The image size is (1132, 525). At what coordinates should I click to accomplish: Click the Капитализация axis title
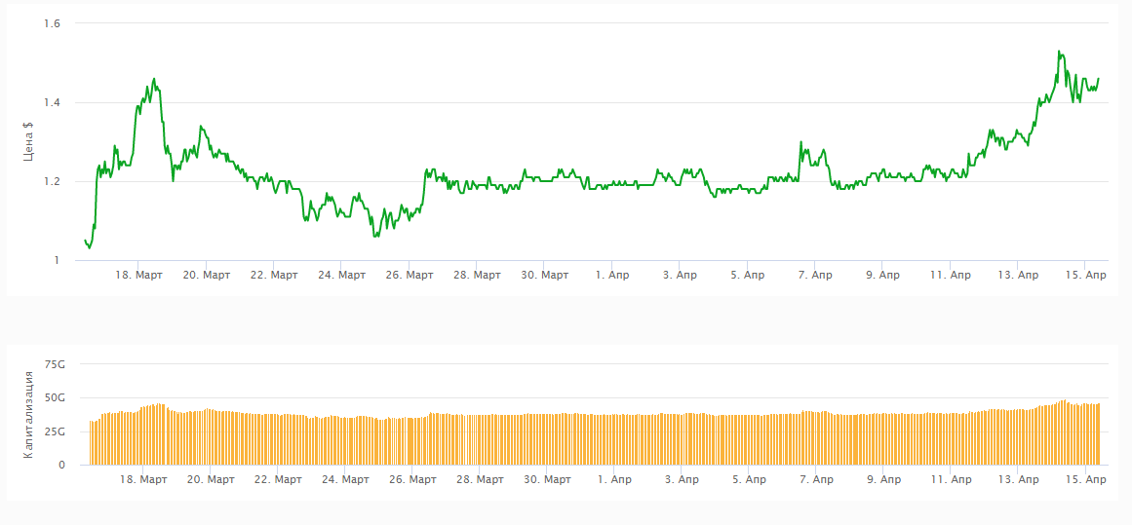(x=29, y=415)
